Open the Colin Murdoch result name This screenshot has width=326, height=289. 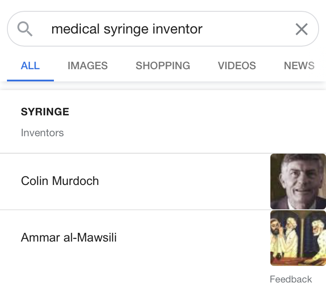(60, 181)
